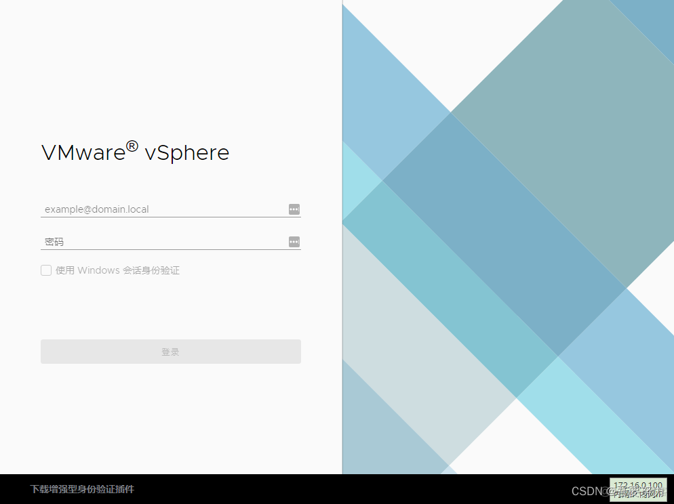Viewport: 674px width, 504px height.
Task: Click the username field example@domain.local
Action: pos(171,209)
